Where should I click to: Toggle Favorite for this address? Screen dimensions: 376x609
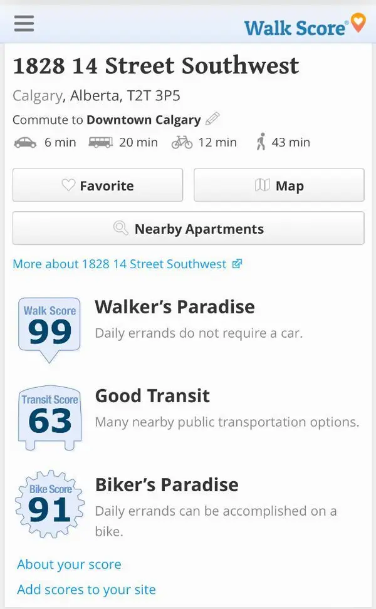tap(97, 185)
